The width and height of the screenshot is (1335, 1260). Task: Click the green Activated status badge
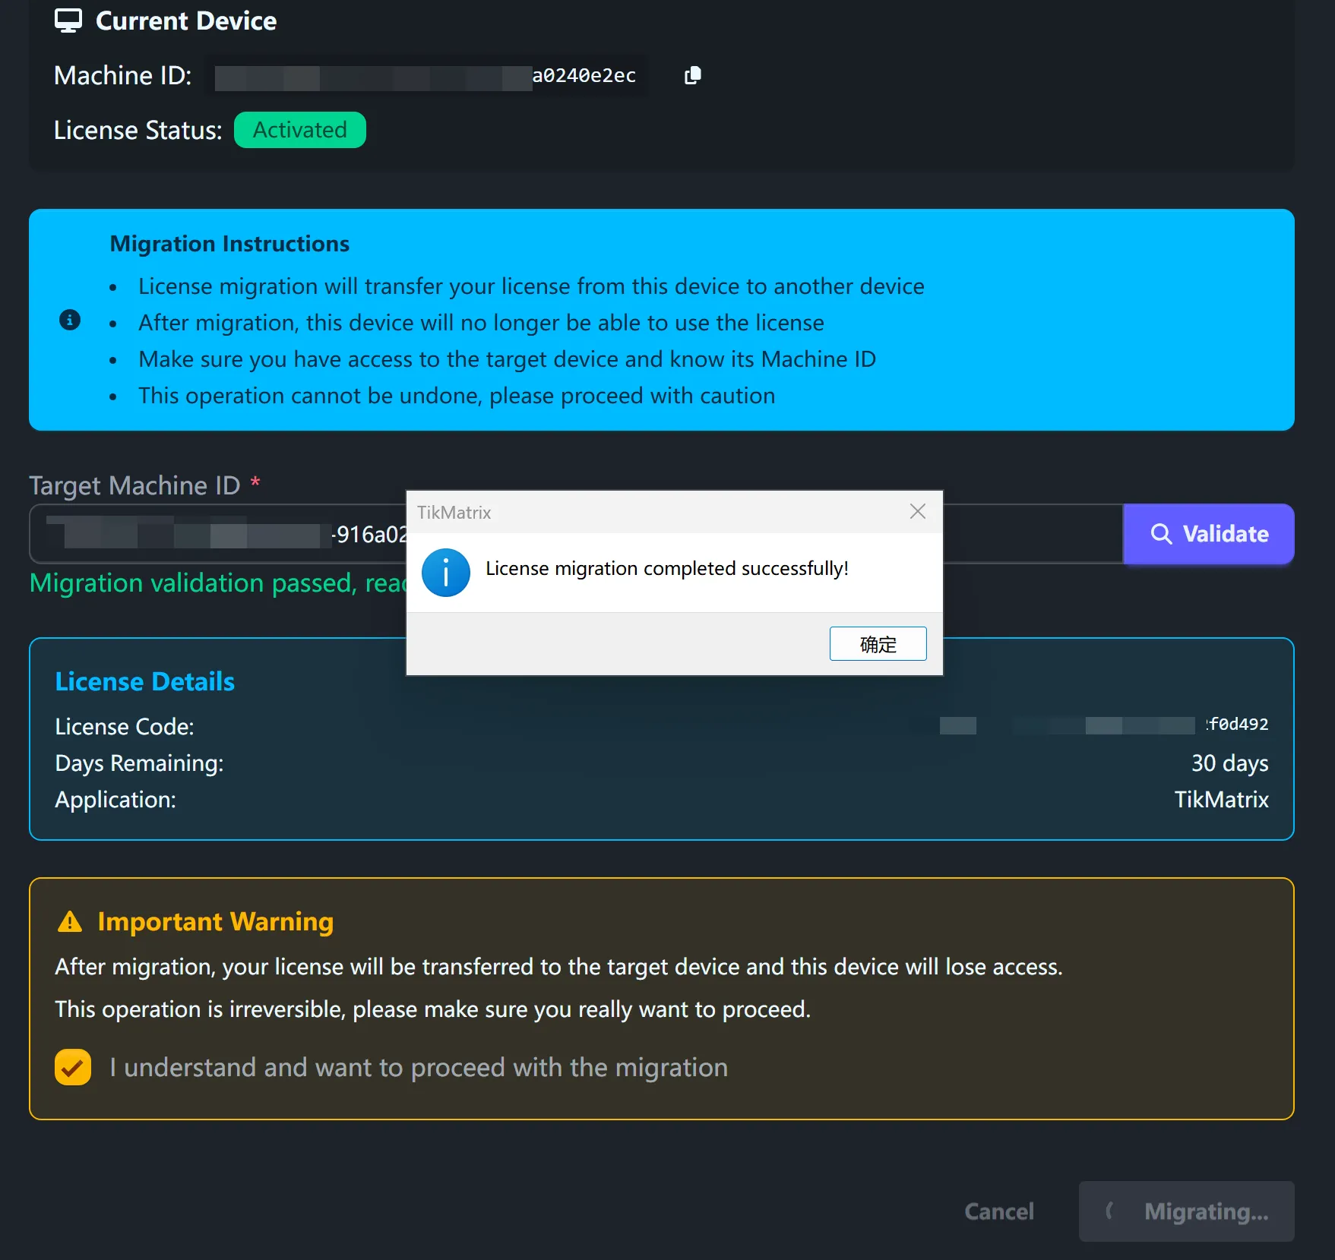point(299,130)
